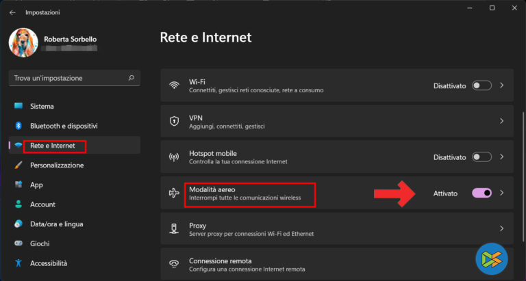
Task: Click the Wi-Fi signal icon
Action: 174,85
